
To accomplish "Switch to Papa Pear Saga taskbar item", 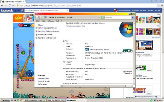I will [x=55, y=100].
